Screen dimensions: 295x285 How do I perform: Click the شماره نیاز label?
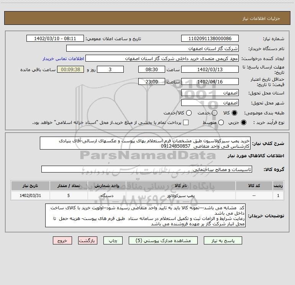(274, 39)
